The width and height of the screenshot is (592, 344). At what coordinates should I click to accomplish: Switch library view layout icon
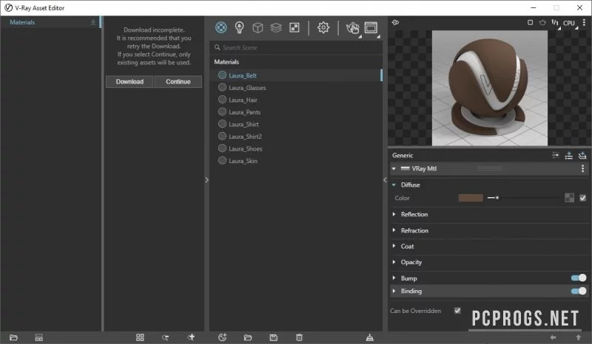(x=39, y=337)
